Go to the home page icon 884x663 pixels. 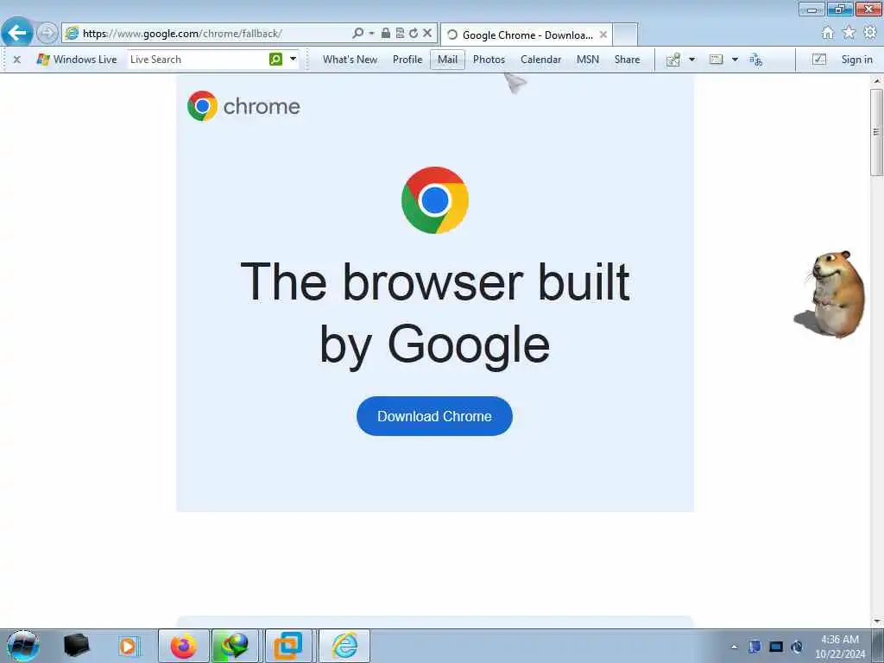tap(828, 34)
